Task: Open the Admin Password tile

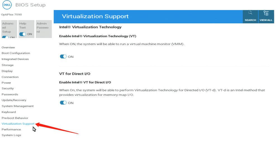Action: pyautogui.click(x=44, y=29)
